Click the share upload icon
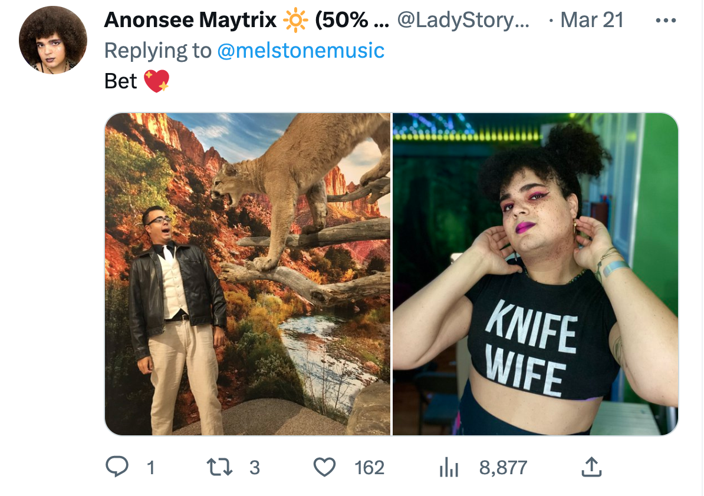704x496 pixels. coord(591,467)
